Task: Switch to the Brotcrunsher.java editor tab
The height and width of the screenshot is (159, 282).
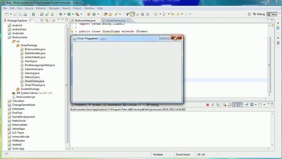Action: click(x=85, y=20)
